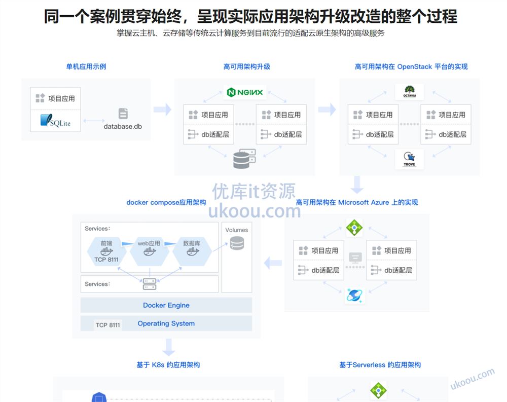The height and width of the screenshot is (402, 507).
Task: Click the subtitle starting with 掌握云主机
Action: pos(250,33)
